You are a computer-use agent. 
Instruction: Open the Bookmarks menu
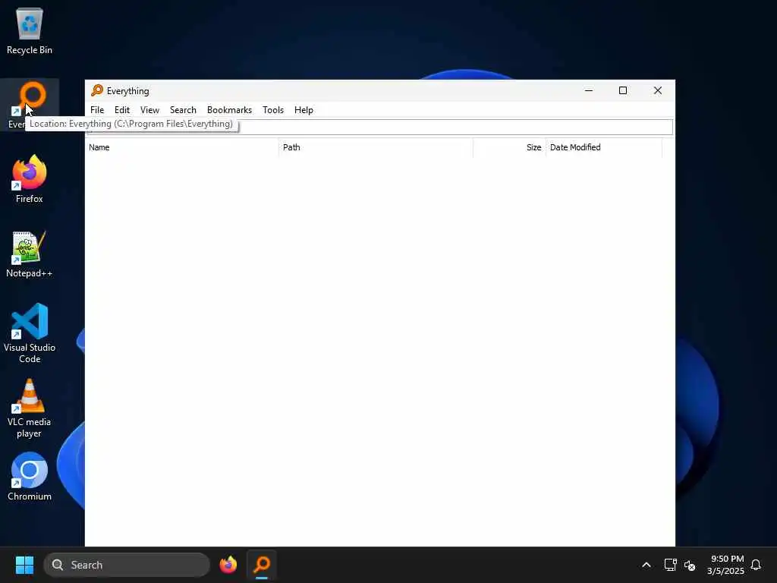pyautogui.click(x=229, y=110)
